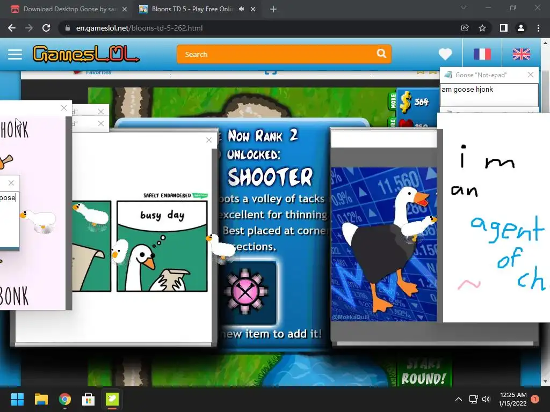Viewport: 550px width, 412px height.
Task: Share this page icon in address bar
Action: pyautogui.click(x=465, y=28)
